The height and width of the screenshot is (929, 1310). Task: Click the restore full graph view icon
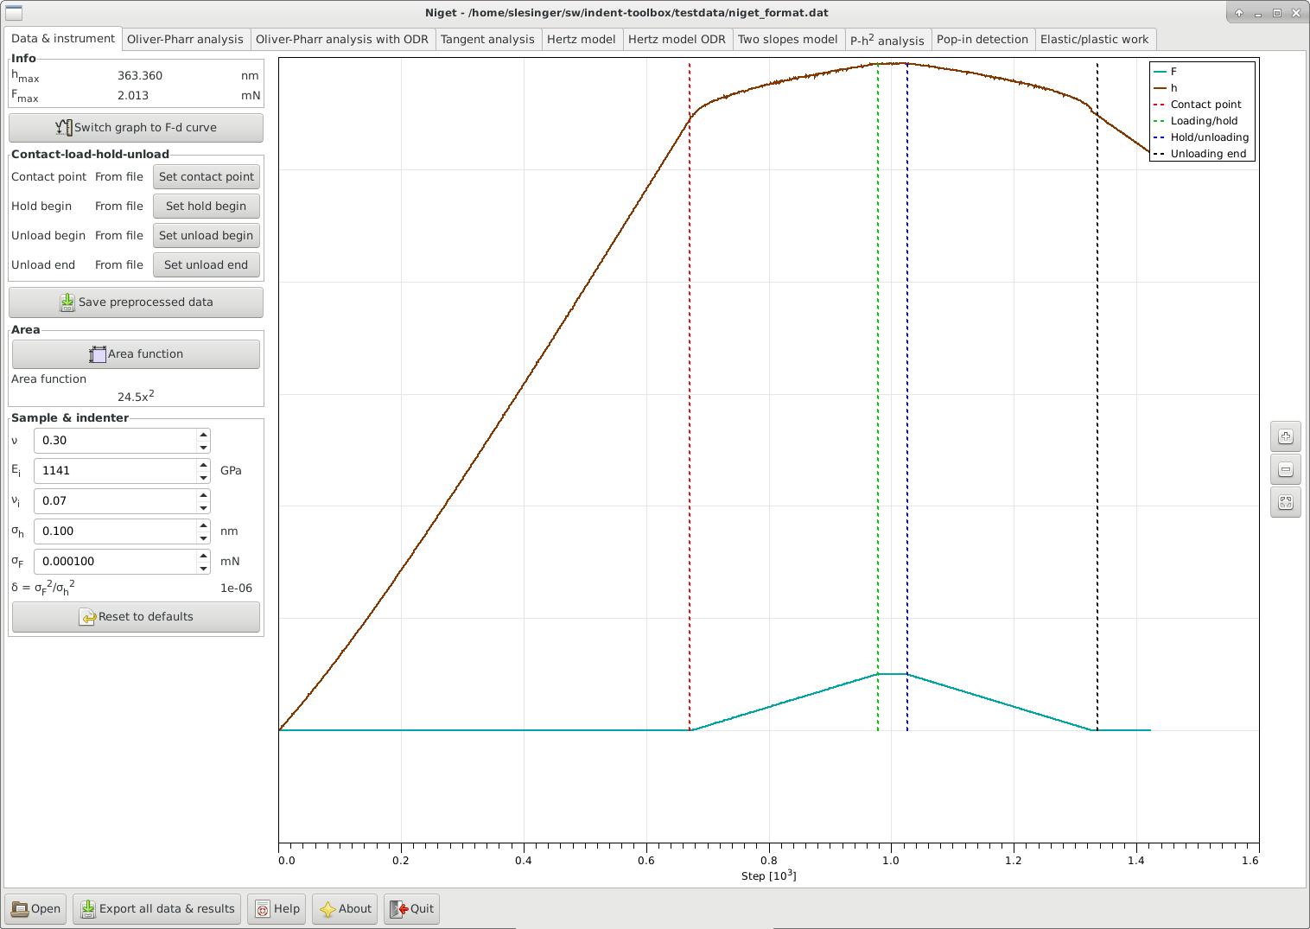[x=1286, y=502]
